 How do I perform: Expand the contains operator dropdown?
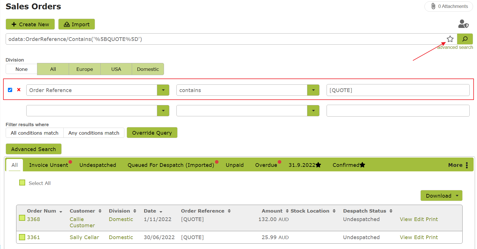[x=313, y=90]
